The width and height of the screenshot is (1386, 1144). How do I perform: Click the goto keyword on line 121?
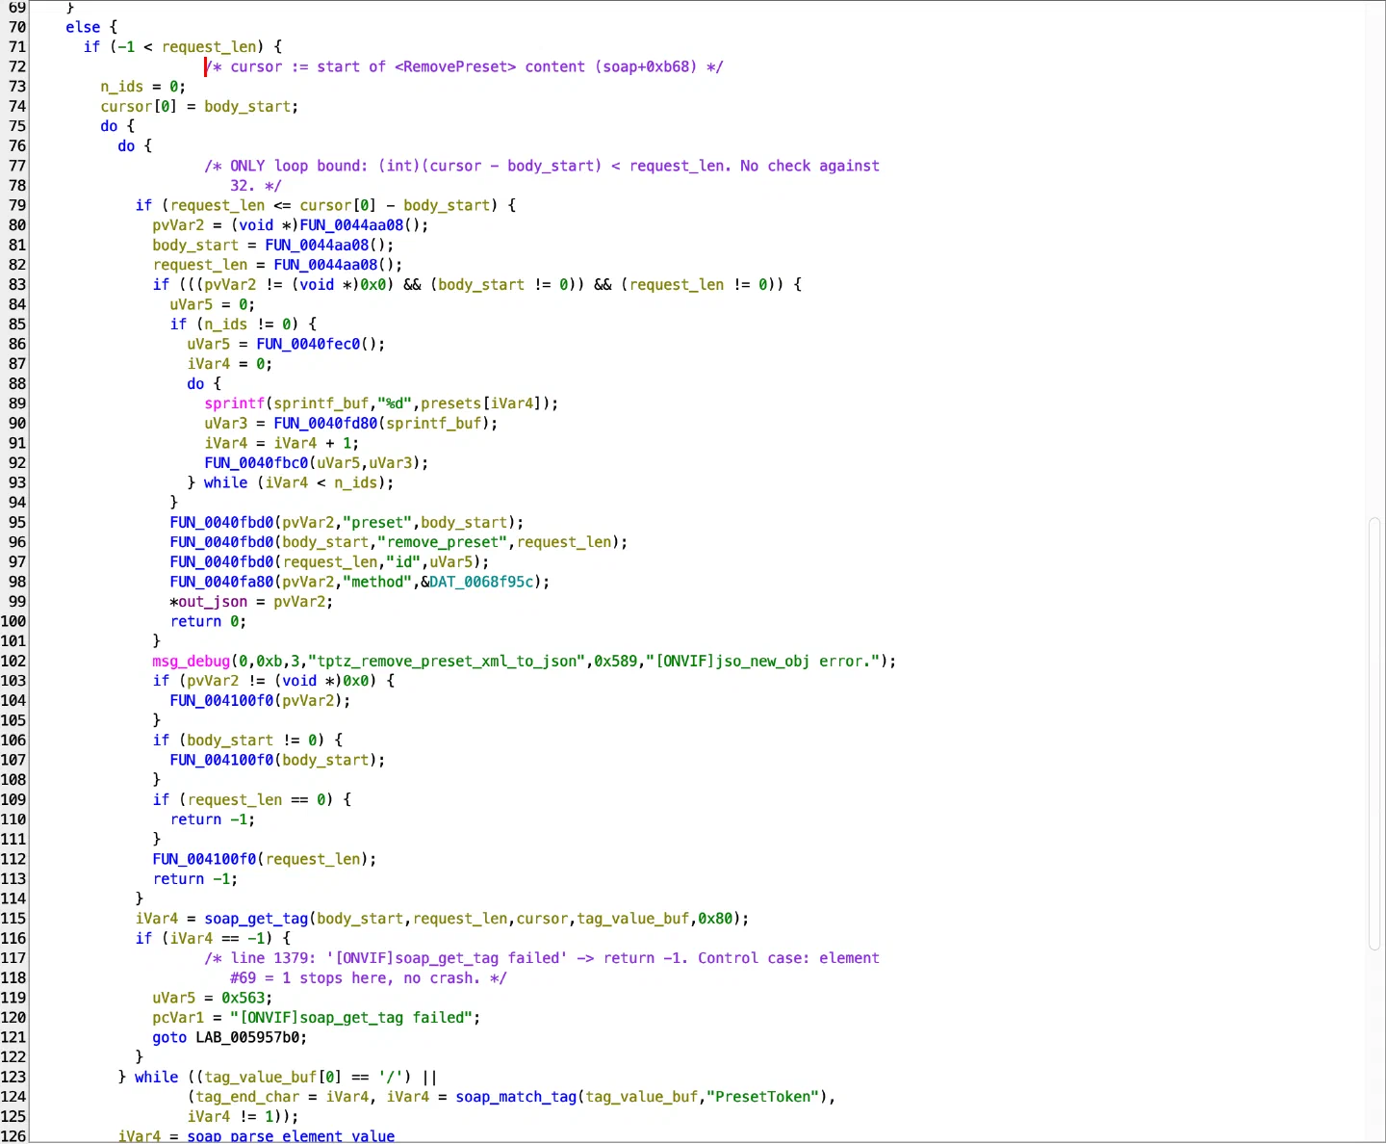pyautogui.click(x=169, y=1038)
